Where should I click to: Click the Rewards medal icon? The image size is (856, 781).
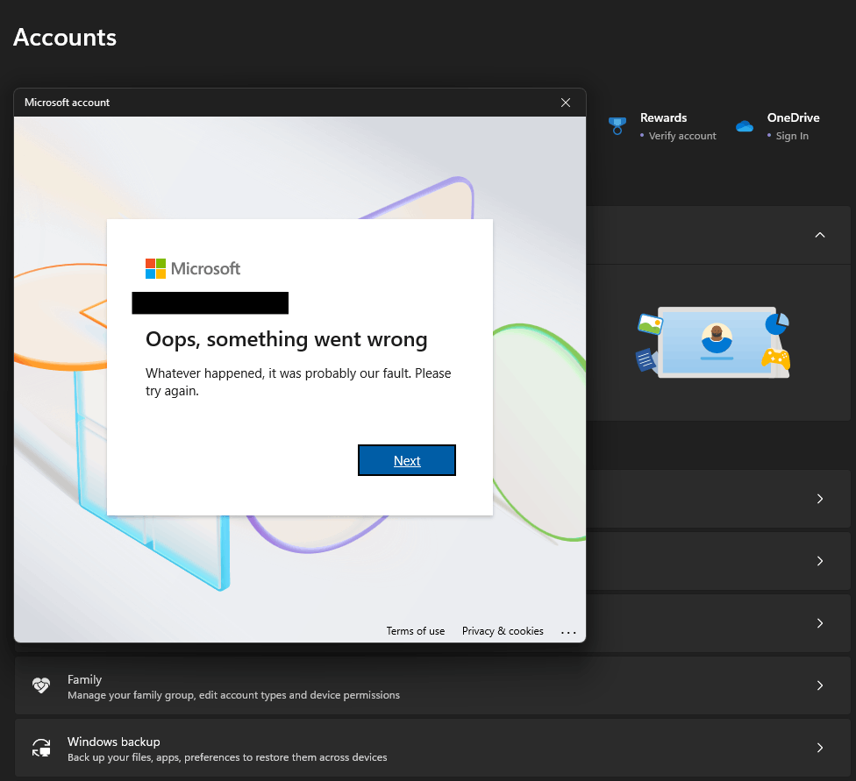point(617,126)
